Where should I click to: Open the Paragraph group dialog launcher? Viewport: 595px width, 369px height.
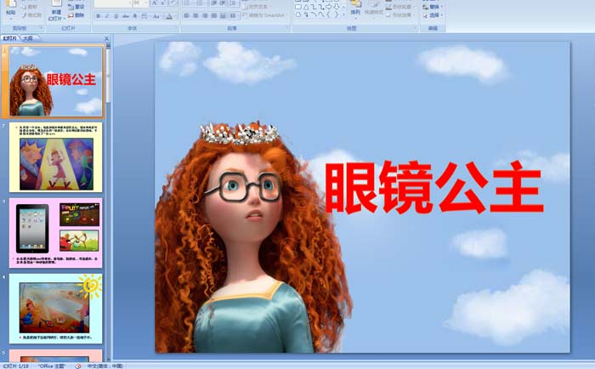pyautogui.click(x=287, y=28)
